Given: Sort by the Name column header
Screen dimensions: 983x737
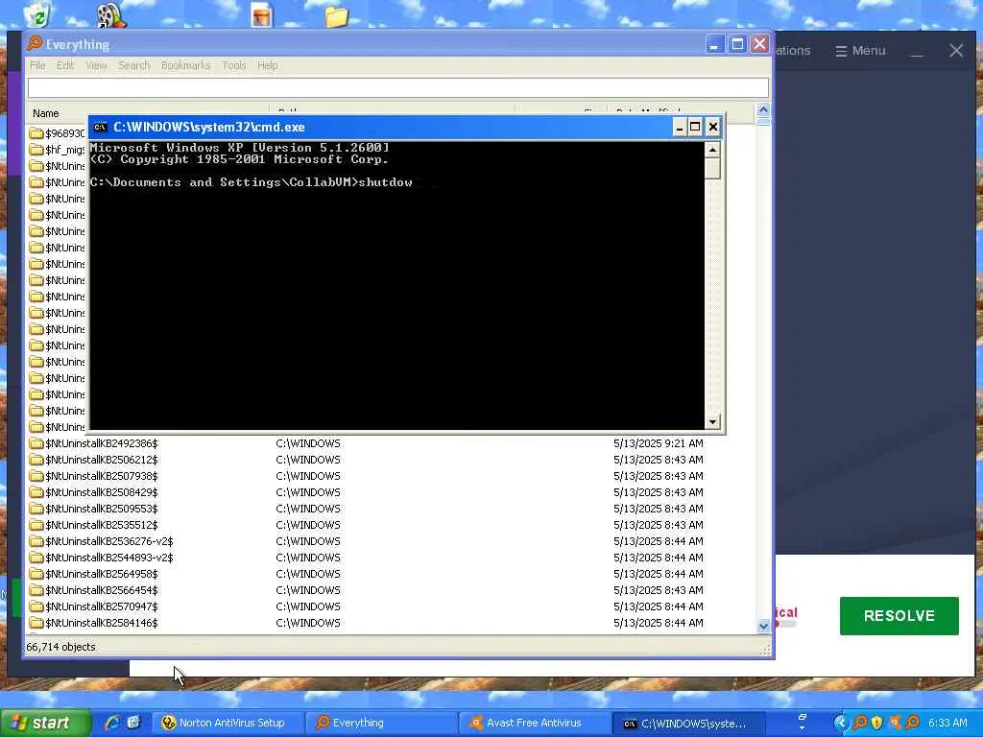Looking at the screenshot, I should click(x=46, y=113).
